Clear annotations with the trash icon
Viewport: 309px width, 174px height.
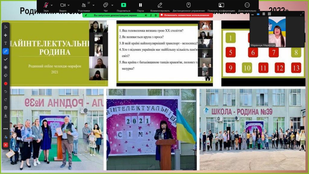coord(5,108)
